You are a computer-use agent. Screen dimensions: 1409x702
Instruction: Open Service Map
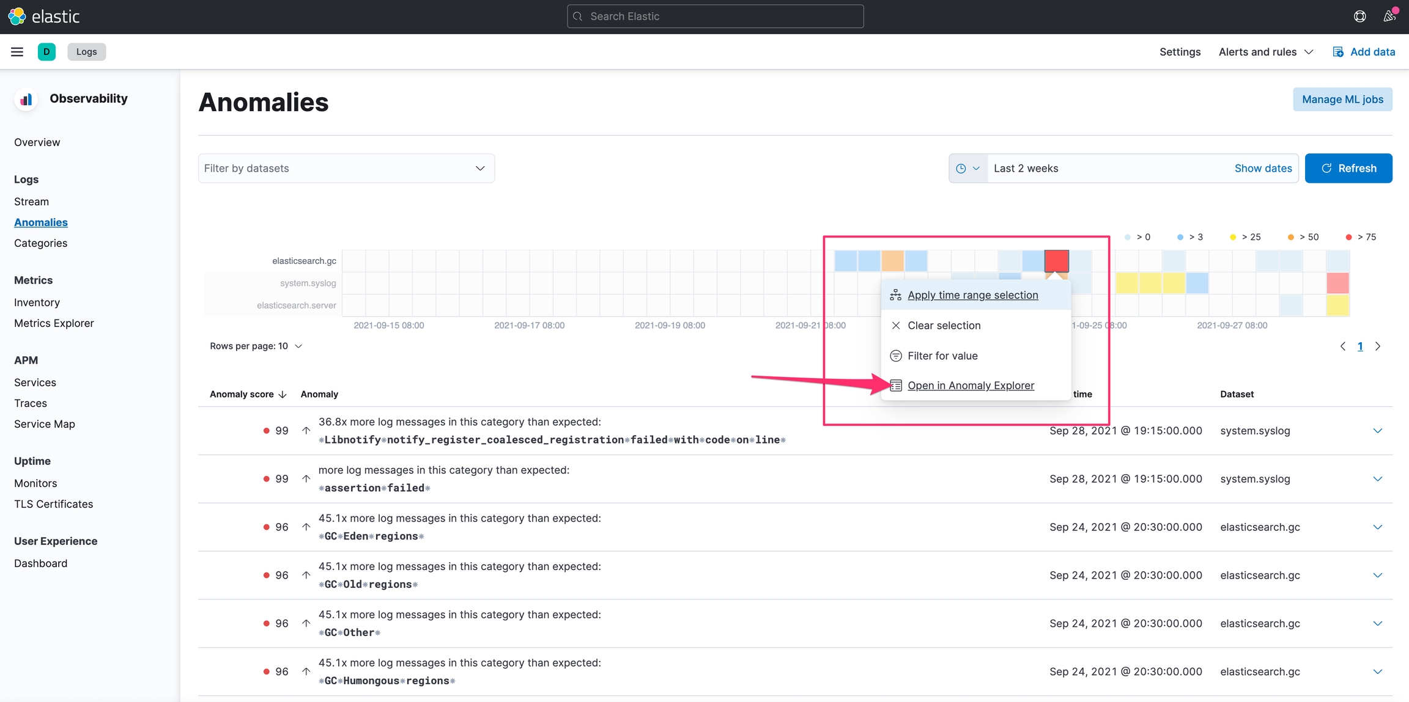pyautogui.click(x=45, y=424)
